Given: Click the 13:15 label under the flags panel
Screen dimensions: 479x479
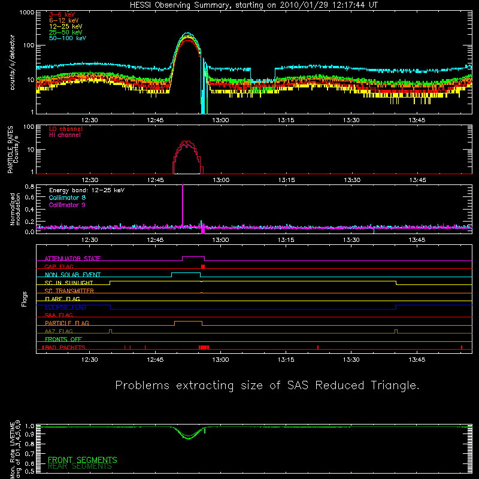Looking at the screenshot, I should [286, 360].
